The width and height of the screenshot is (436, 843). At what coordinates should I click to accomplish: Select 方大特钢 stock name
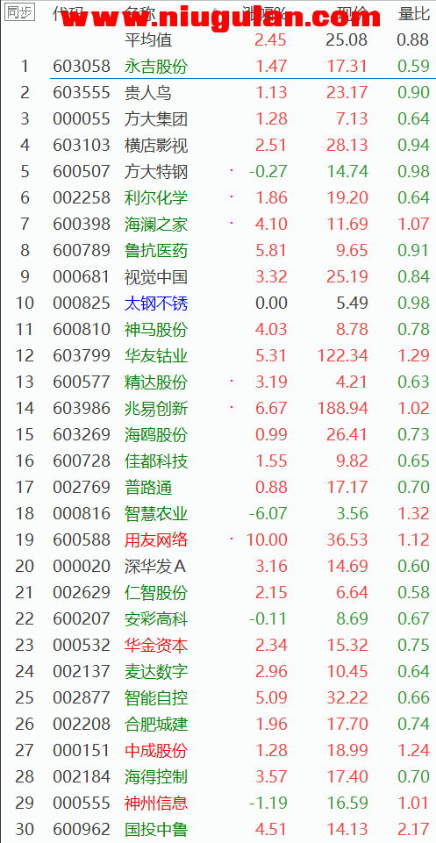(x=156, y=172)
